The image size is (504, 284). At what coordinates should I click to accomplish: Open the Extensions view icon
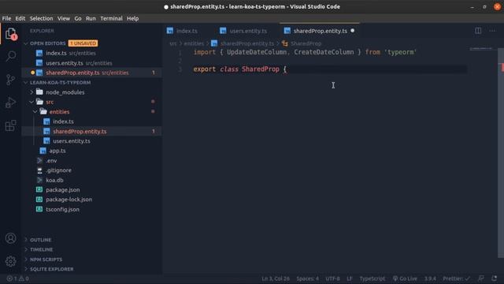tap(10, 125)
